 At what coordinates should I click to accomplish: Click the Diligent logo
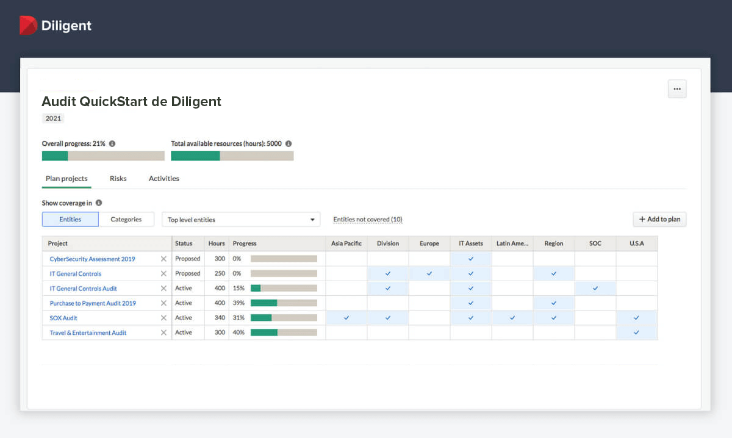point(56,26)
